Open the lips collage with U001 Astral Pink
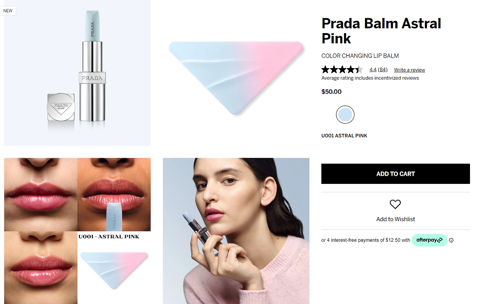The width and height of the screenshot is (498, 304). [77, 231]
